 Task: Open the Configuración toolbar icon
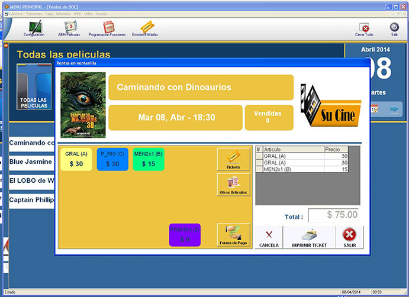[34, 28]
